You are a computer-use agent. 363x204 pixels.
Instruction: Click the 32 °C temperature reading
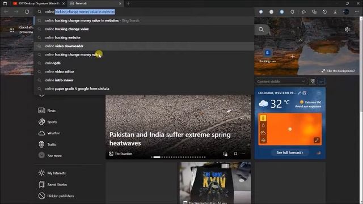click(280, 104)
